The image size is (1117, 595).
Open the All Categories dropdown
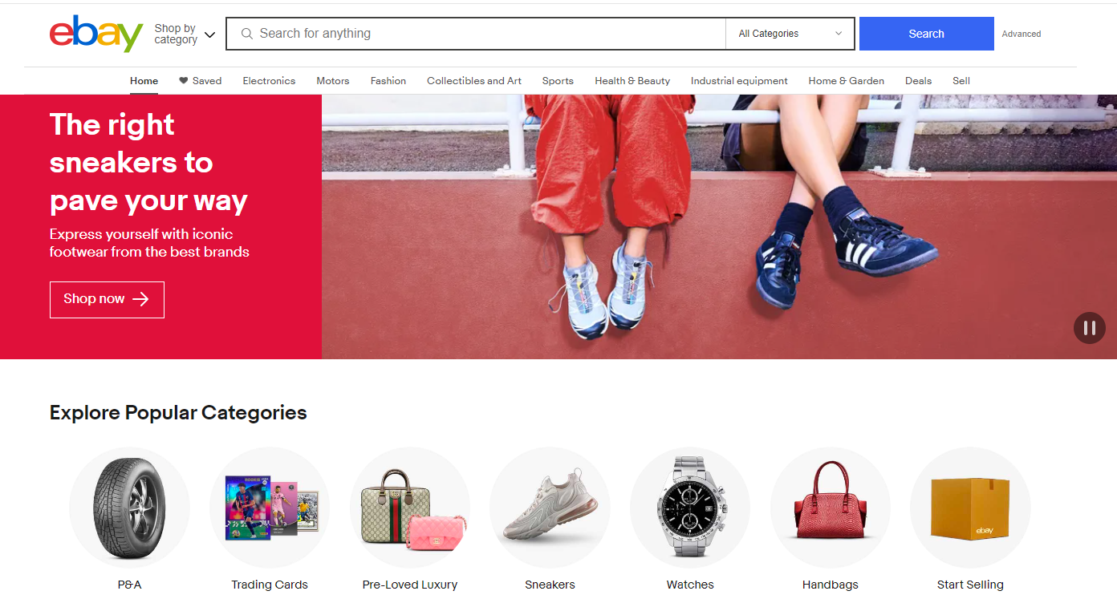point(790,34)
